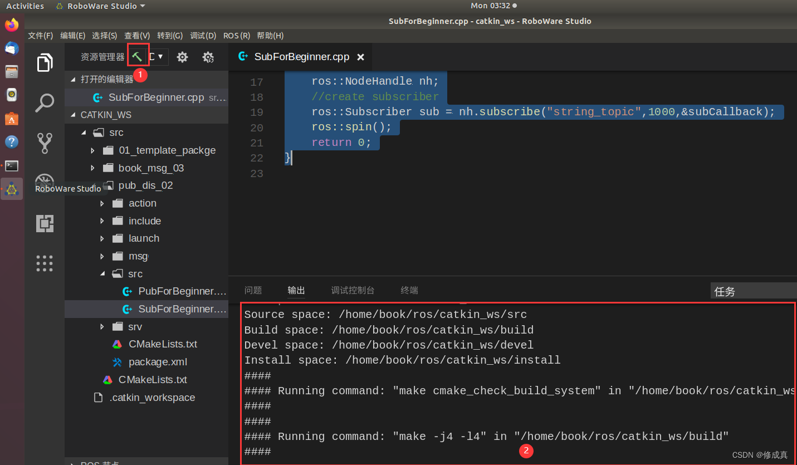Open Ubuntu Software from the dock
Viewport: 797px width, 465px height.
pyautogui.click(x=12, y=119)
